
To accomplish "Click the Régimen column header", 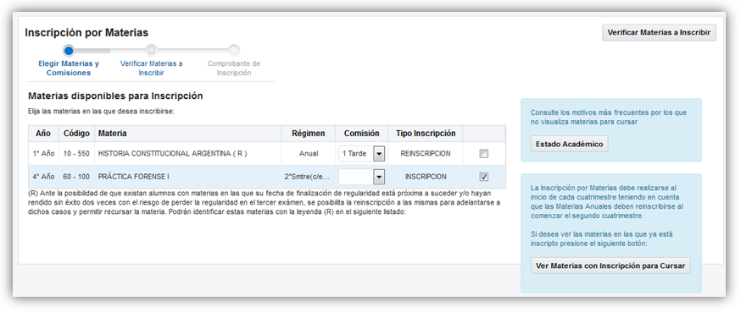I will point(309,134).
